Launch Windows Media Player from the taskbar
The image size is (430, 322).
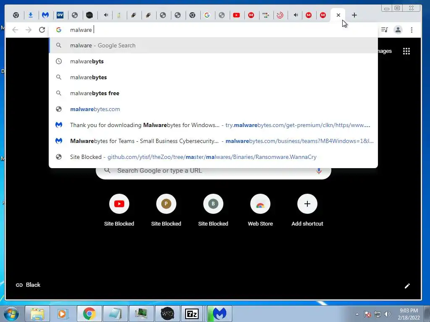click(x=62, y=314)
